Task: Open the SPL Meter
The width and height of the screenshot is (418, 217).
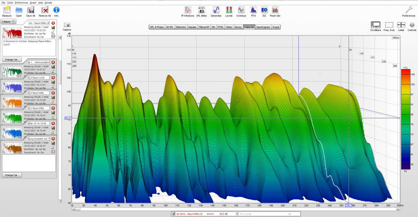Action: tap(201, 11)
